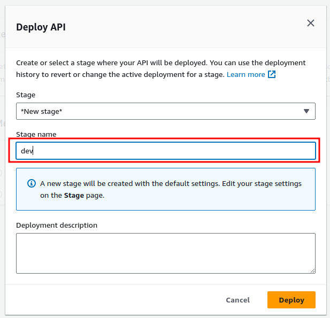This screenshot has width=330, height=318.
Task: Close the Deploy API dialog
Action: [x=310, y=23]
